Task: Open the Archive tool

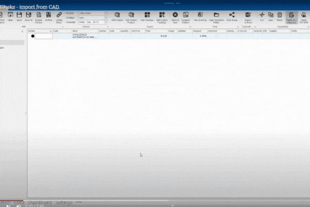Action: point(49,15)
